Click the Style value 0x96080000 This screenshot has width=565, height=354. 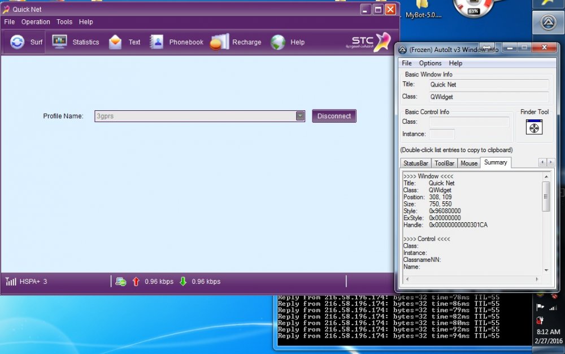(445, 211)
